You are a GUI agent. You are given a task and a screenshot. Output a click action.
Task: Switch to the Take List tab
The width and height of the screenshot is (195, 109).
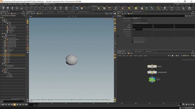tap(126, 12)
